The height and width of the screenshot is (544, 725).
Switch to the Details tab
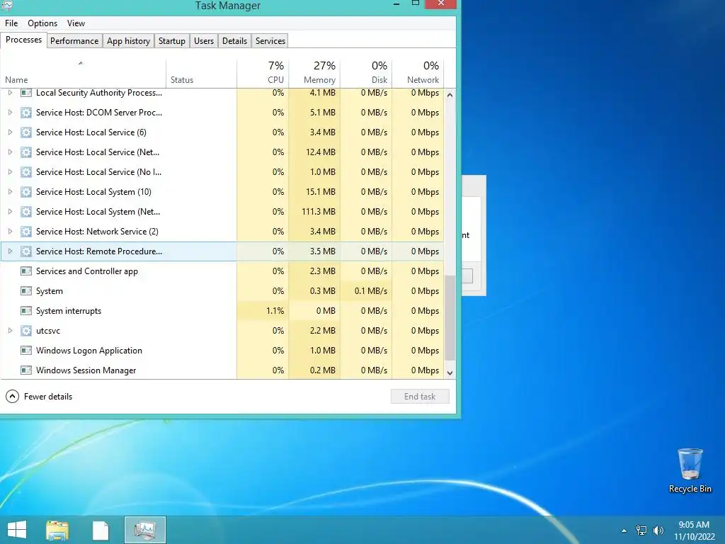coord(234,40)
